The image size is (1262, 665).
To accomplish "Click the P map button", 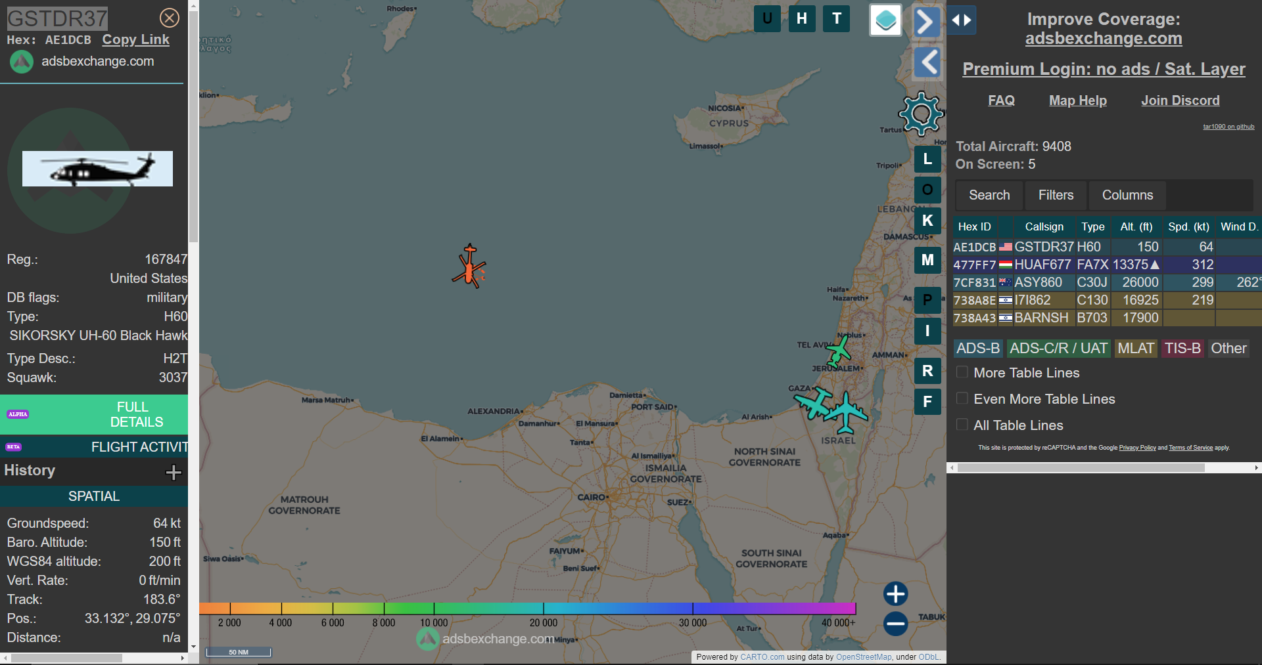I will [927, 300].
